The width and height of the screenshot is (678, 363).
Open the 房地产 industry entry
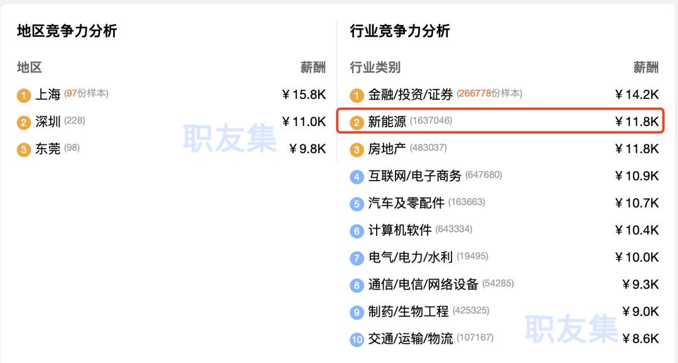pos(387,149)
